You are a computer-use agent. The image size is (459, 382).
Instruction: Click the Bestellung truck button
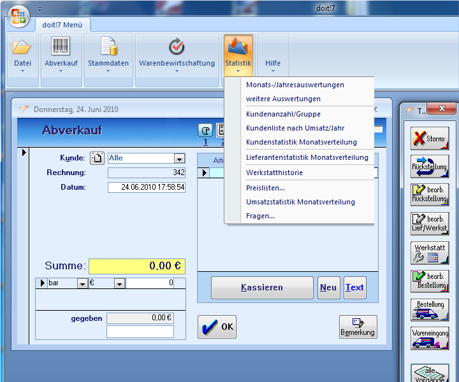point(430,310)
